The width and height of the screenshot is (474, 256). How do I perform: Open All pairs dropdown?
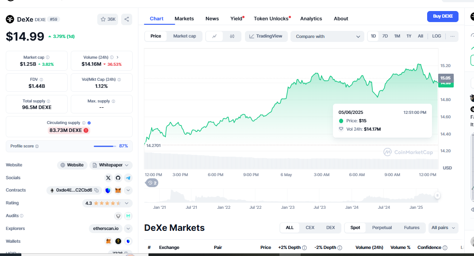(x=443, y=228)
